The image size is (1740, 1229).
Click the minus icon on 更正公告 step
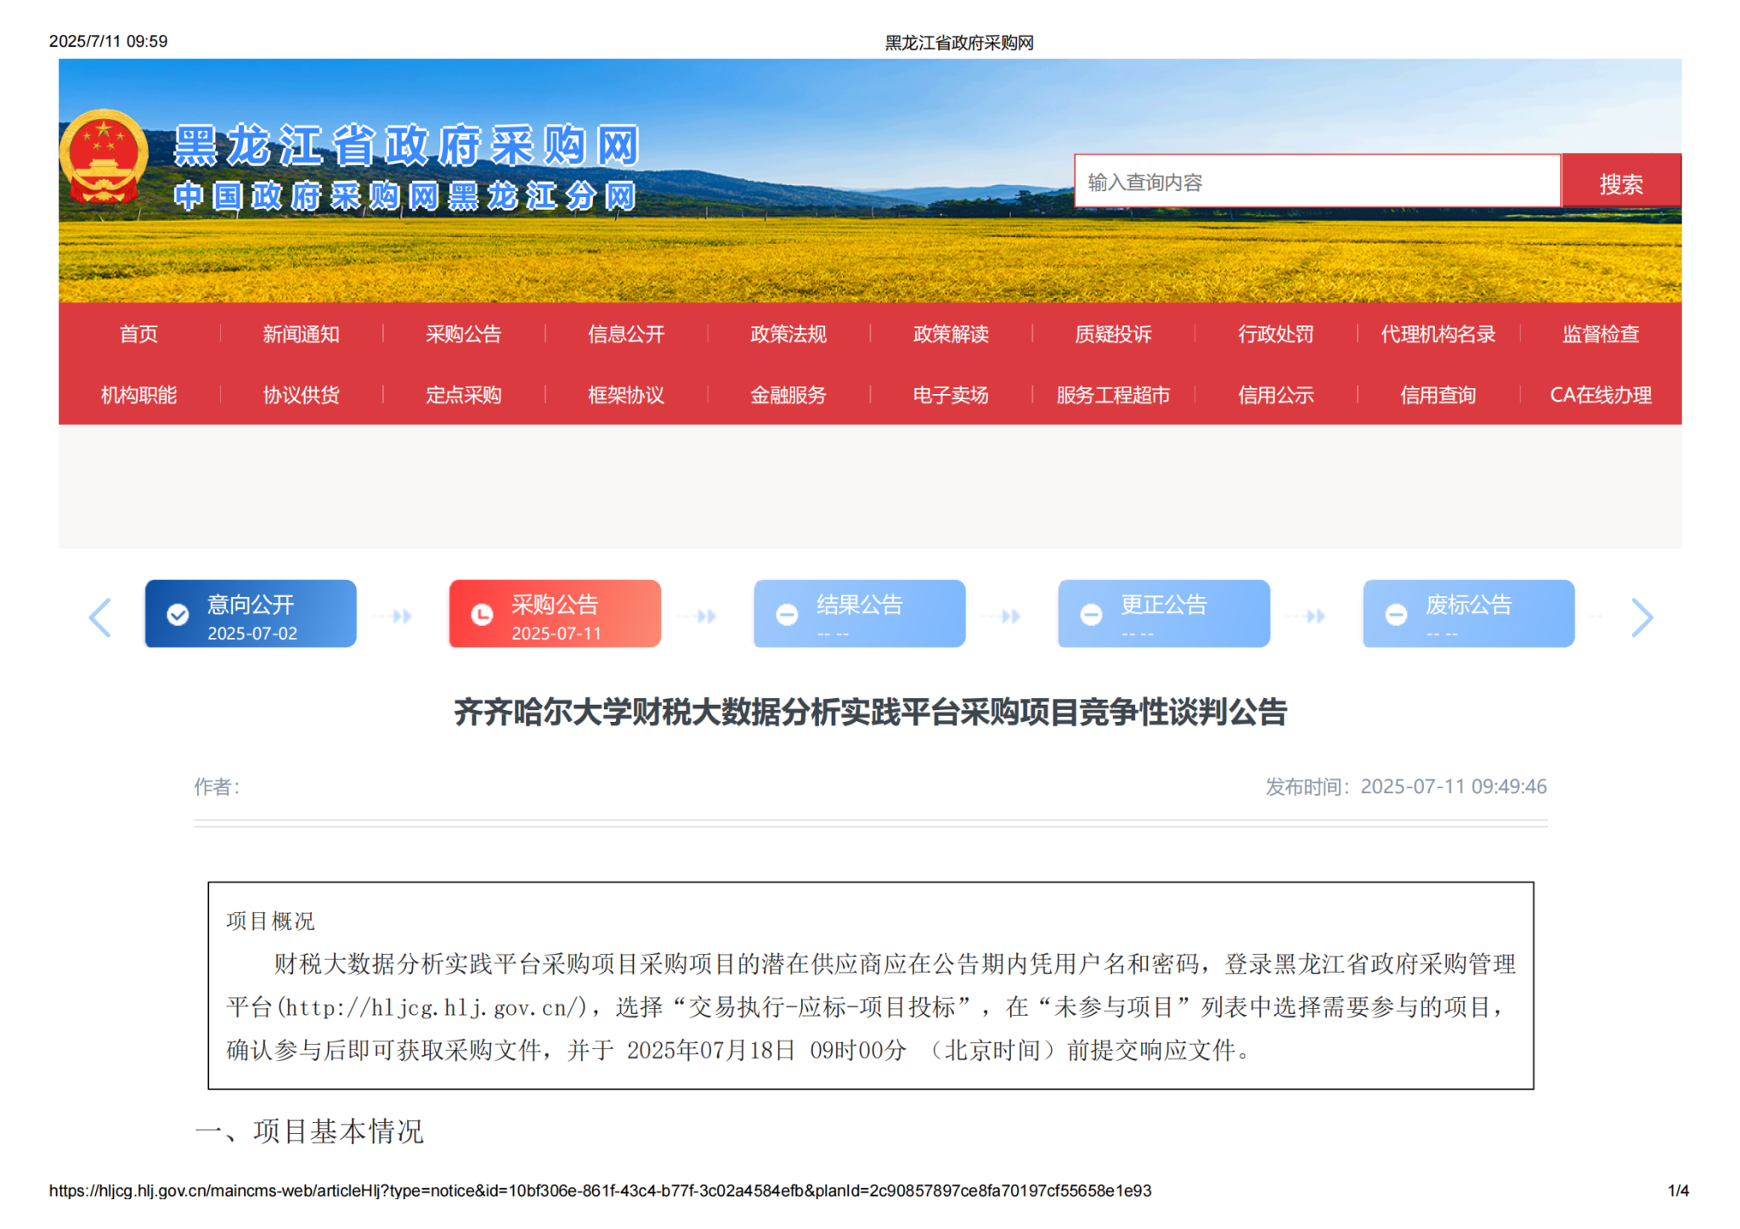(1091, 615)
